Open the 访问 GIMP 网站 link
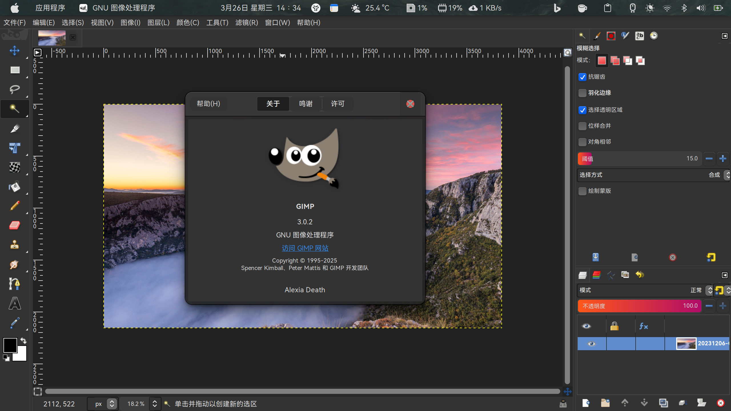Image resolution: width=731 pixels, height=411 pixels. [305, 248]
